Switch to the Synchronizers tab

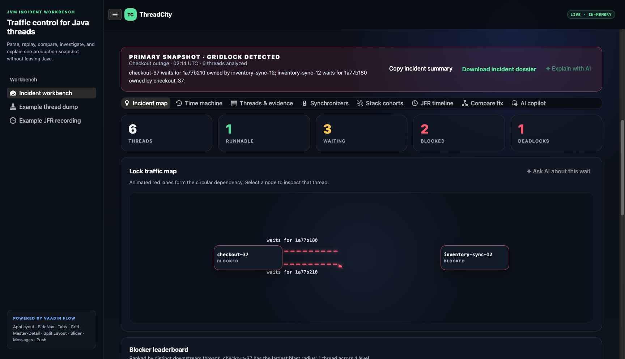coord(325,103)
